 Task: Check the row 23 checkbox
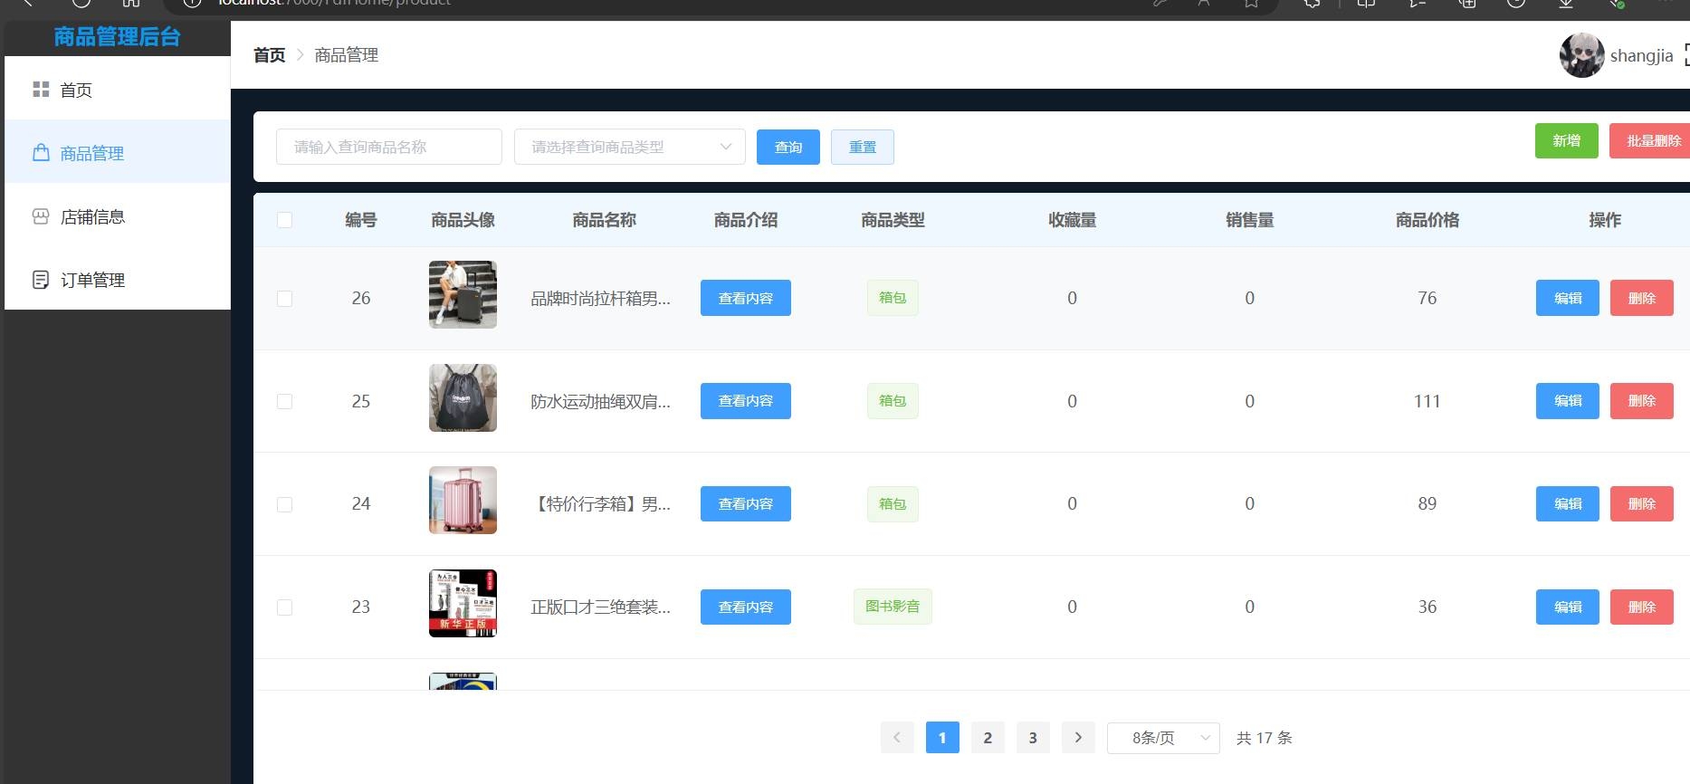pyautogui.click(x=284, y=607)
